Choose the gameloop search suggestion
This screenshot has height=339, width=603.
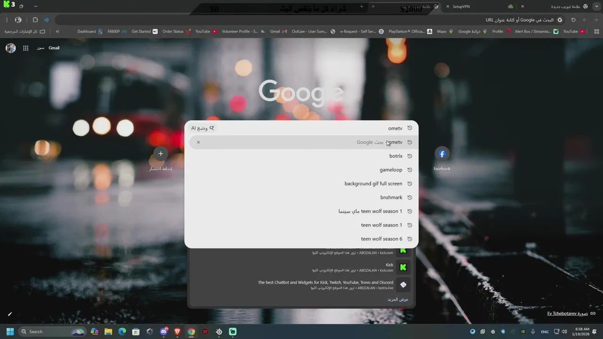301,170
